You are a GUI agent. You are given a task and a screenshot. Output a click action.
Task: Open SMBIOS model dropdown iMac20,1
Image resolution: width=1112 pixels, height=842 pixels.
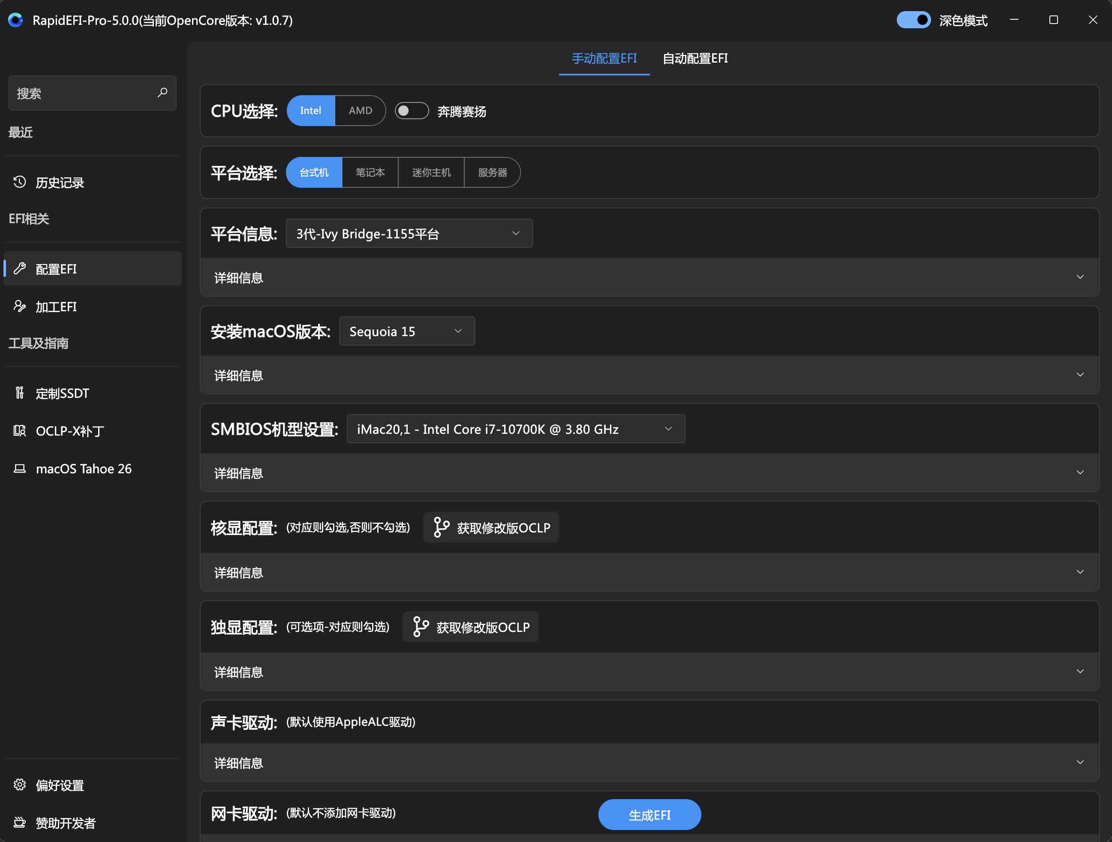tap(516, 429)
